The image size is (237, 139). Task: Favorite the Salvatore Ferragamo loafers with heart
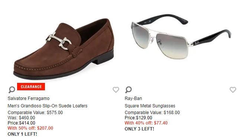[116, 90]
